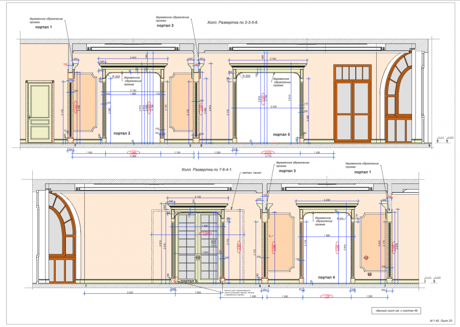This screenshot has height=327, width=460.
Task: Click the 2.760 dimension above portal 5
Action: tap(272, 59)
